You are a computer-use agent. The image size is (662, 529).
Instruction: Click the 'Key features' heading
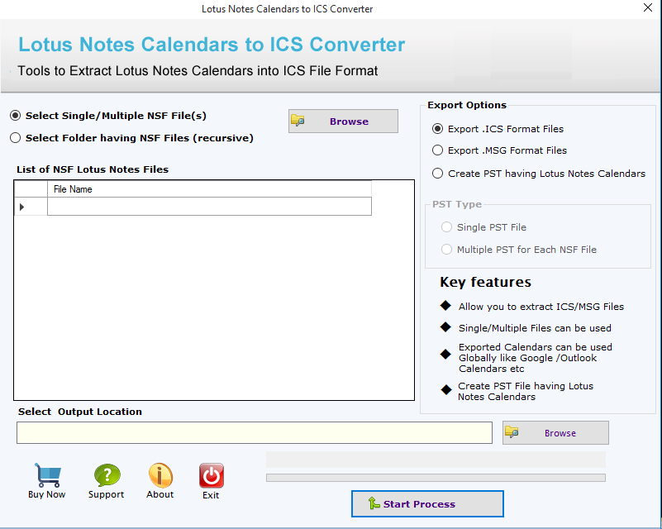click(x=485, y=282)
